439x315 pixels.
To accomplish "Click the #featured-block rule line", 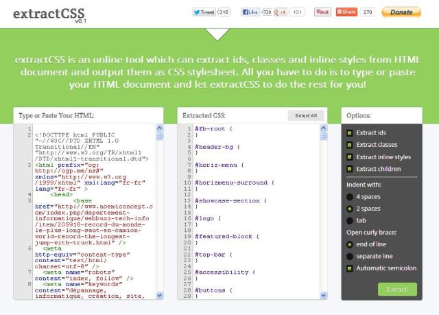I will pos(227,237).
